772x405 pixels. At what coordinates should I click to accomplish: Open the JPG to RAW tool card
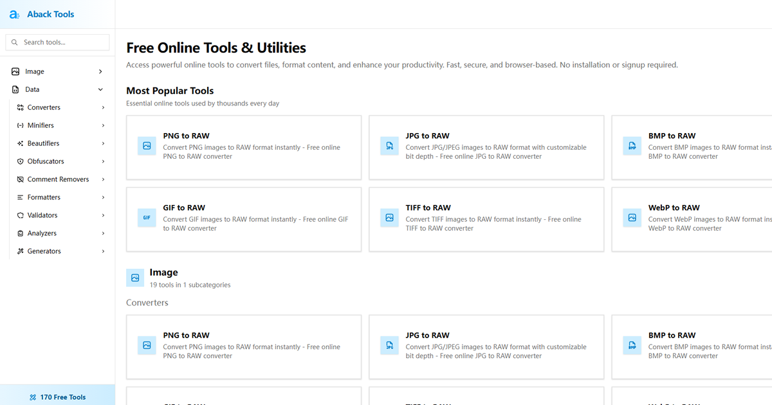pyautogui.click(x=486, y=146)
